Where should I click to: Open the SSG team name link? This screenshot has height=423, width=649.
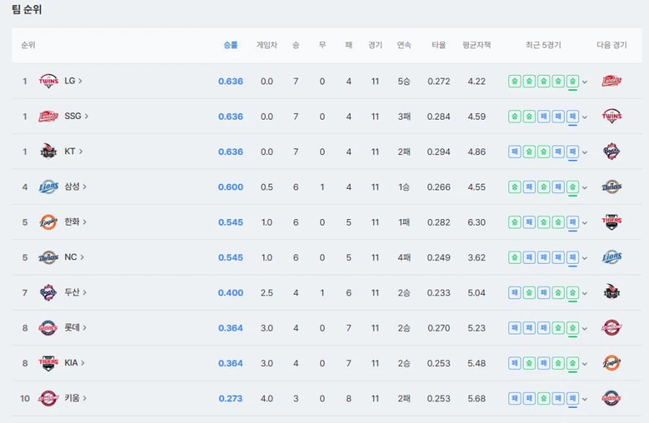(x=74, y=116)
